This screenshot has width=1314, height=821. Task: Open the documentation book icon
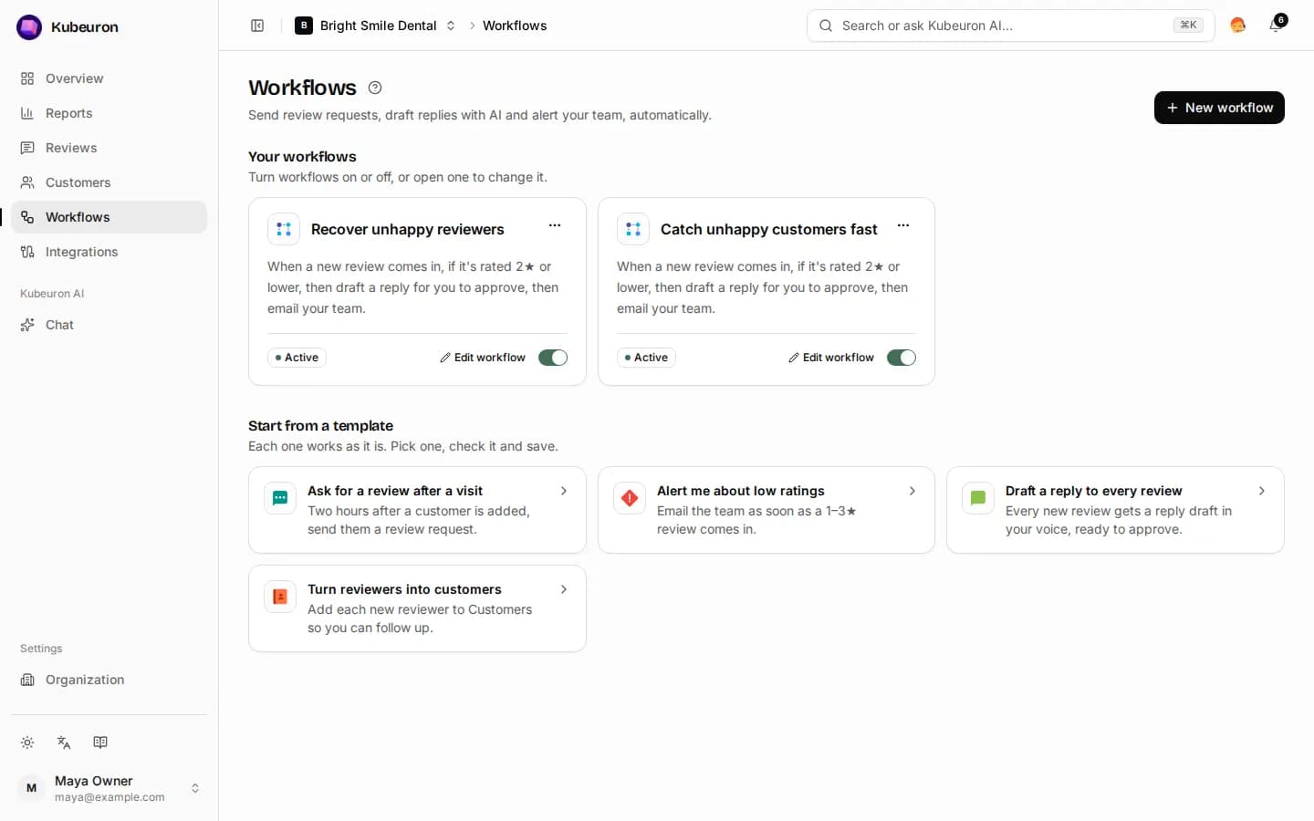click(x=100, y=743)
